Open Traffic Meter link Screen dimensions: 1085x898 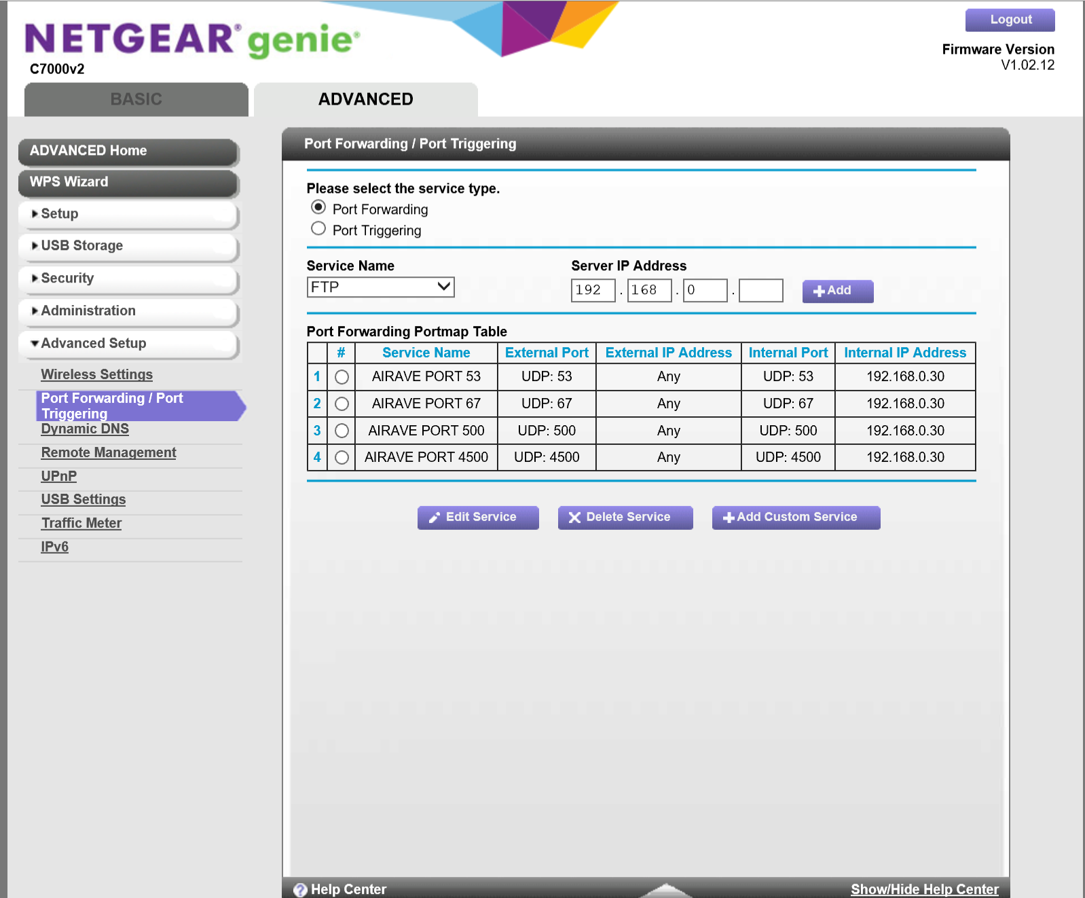tap(81, 523)
